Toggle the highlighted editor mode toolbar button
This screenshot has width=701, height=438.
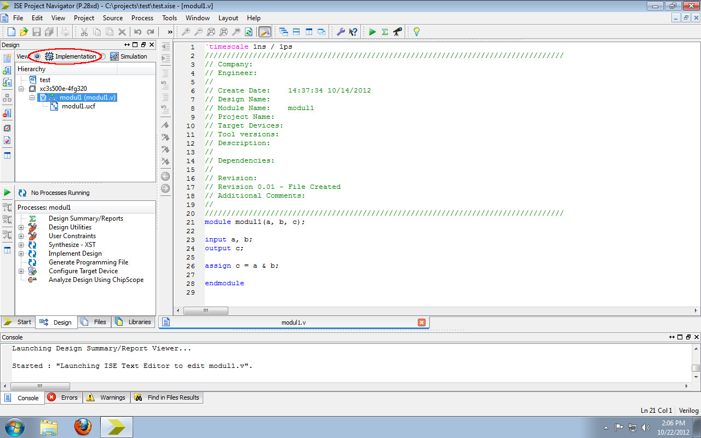(x=265, y=31)
